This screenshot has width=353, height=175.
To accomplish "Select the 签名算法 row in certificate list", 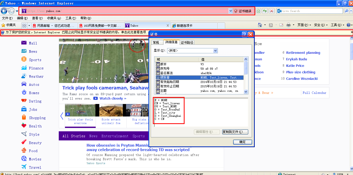I will 199,73.
